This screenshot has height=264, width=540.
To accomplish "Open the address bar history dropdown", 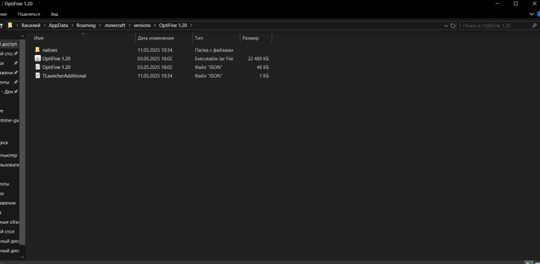I will (x=446, y=25).
